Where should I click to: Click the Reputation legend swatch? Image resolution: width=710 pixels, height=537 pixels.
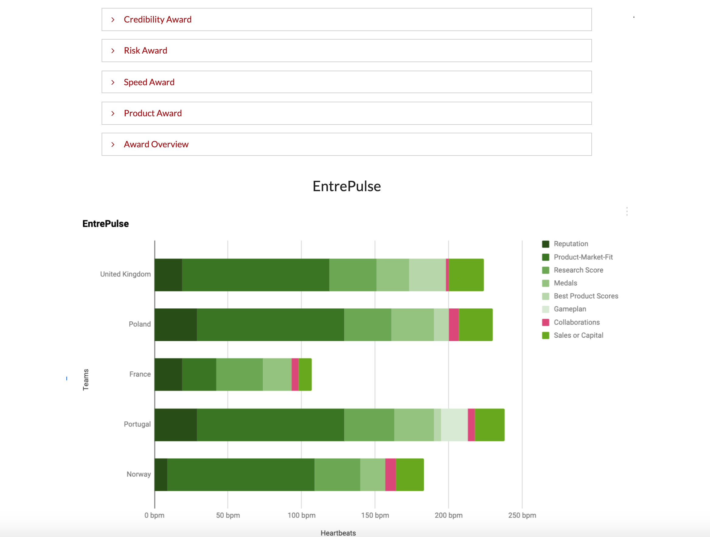546,244
